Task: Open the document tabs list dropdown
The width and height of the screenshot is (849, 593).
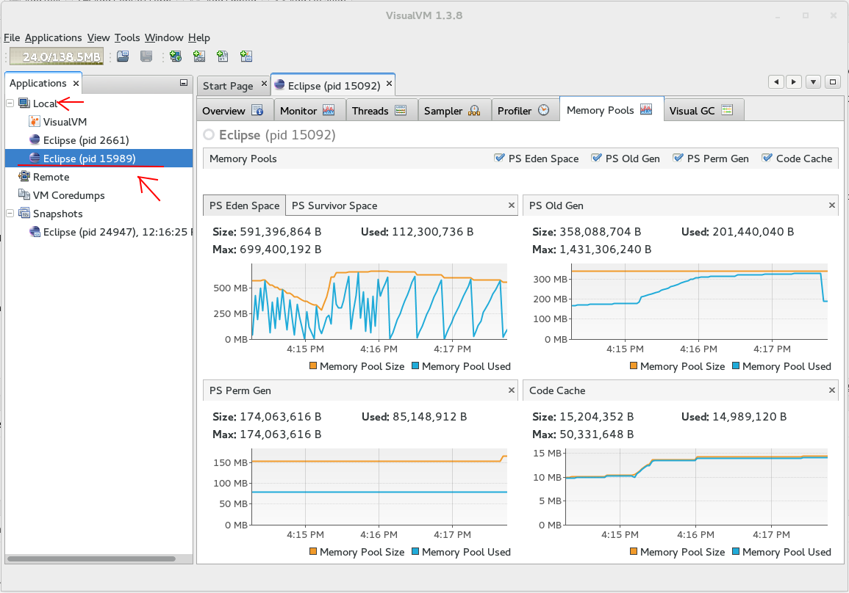Action: (x=813, y=82)
